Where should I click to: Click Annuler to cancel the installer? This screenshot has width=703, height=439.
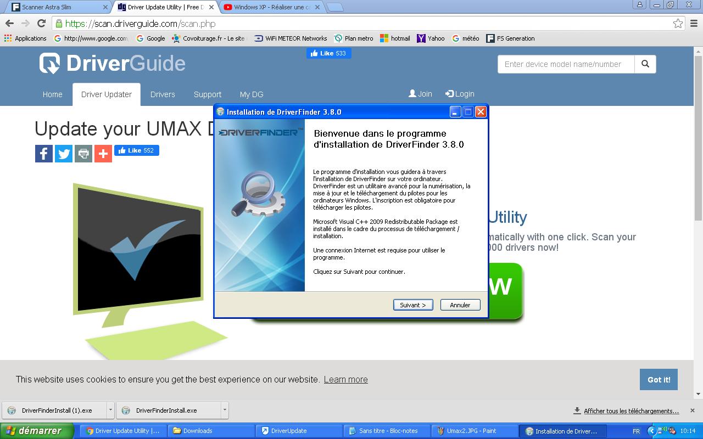pos(460,305)
